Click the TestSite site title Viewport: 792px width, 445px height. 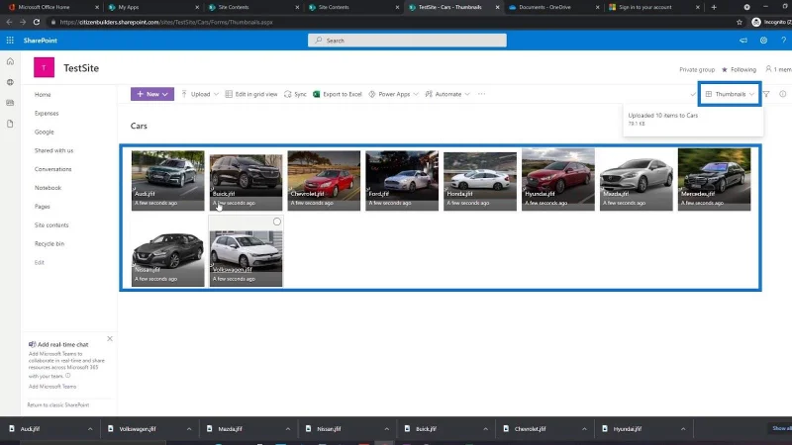point(81,68)
